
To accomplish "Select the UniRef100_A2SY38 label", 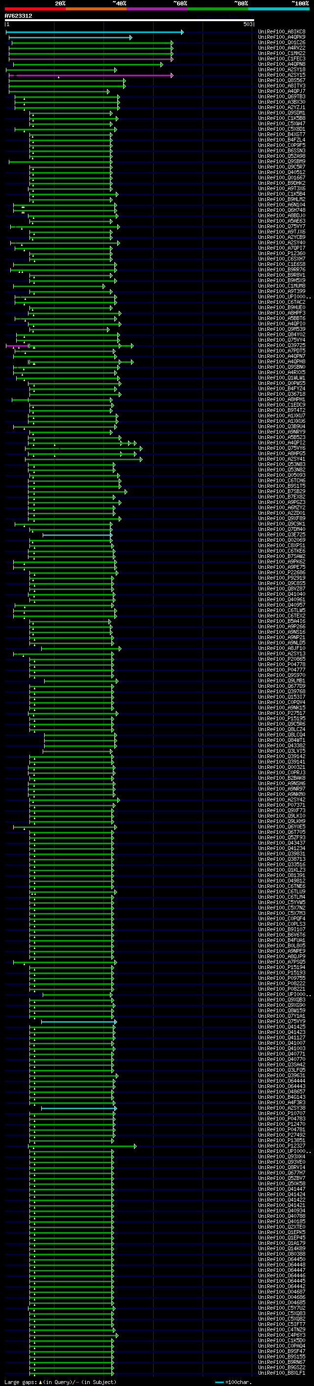I will 282,1108.
